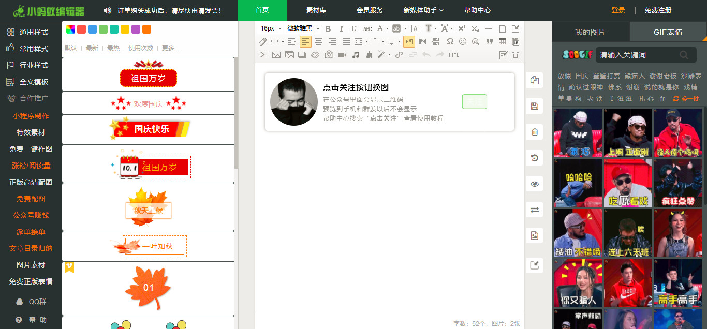
Task: Click the 免费注册 link
Action: coord(658,10)
